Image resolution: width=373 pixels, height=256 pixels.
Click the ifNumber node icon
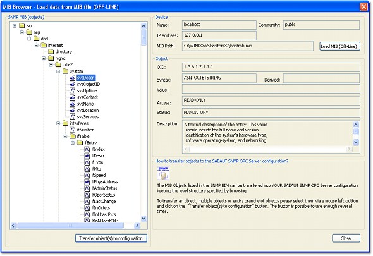[73, 130]
